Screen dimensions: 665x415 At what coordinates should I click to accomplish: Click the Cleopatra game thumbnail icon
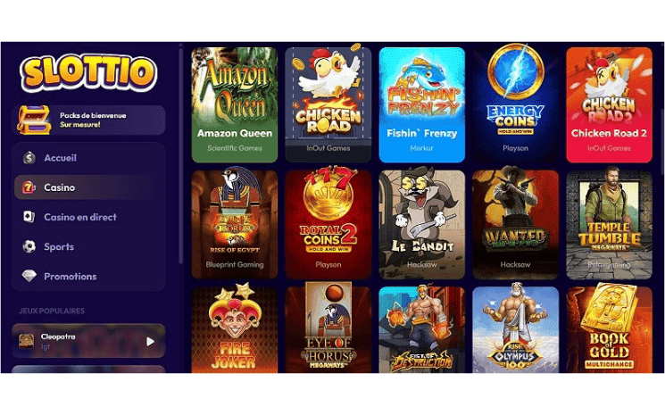point(26,341)
